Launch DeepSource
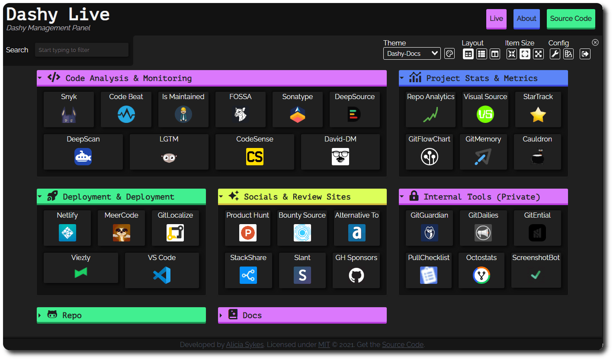The height and width of the screenshot is (360, 613). (355, 109)
